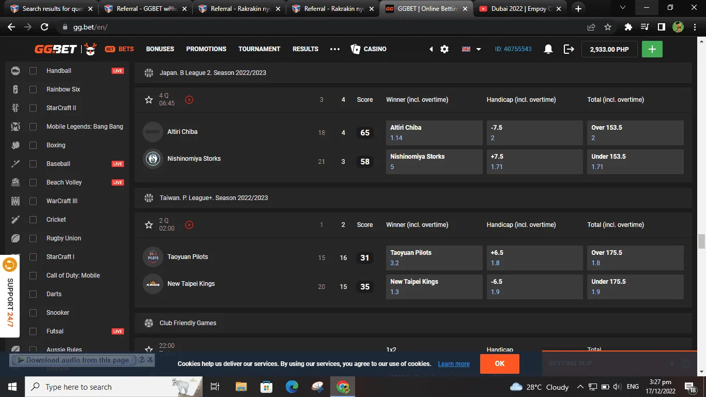Tick the Cricket checkbox
706x397 pixels.
33,220
